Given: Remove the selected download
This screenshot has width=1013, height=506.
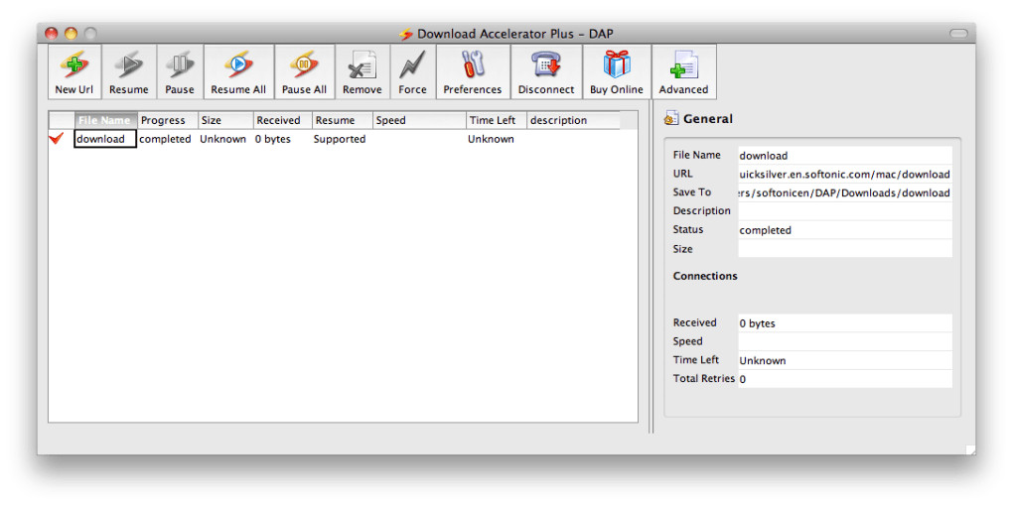Looking at the screenshot, I should 362,71.
